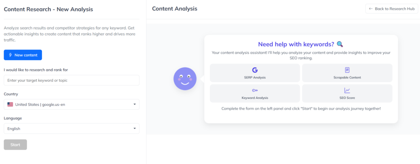Click the Scrapable Content document icon
Viewport: 420px width, 164px height.
347,70
